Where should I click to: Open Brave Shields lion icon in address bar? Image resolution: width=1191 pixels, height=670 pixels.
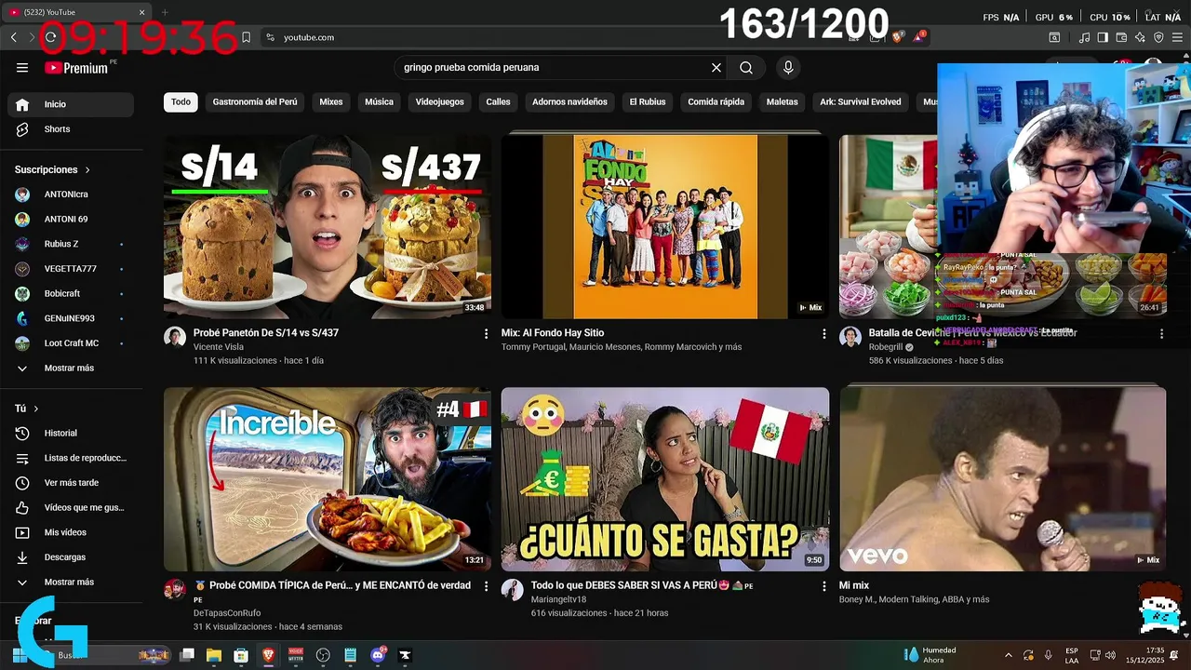(898, 37)
